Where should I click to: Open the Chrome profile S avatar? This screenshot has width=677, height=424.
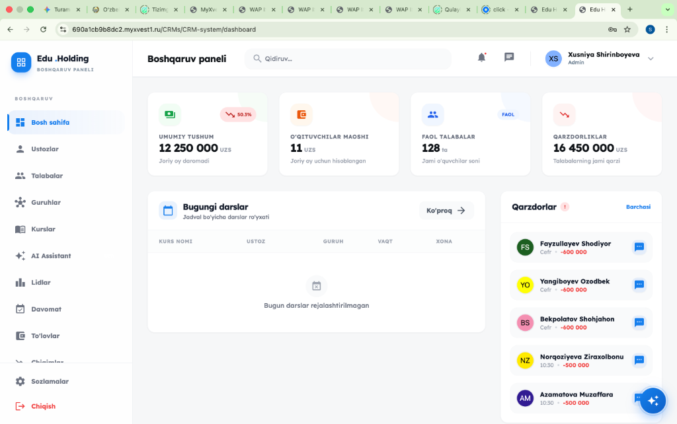(651, 29)
